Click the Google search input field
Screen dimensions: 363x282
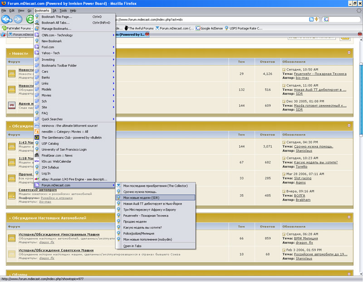coord(344,20)
